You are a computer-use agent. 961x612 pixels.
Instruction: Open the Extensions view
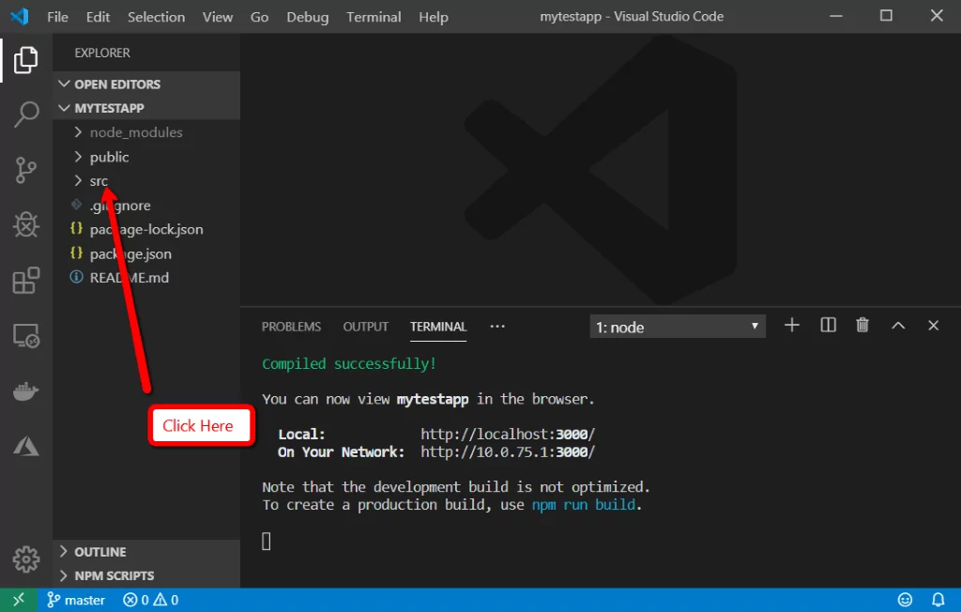click(x=25, y=281)
